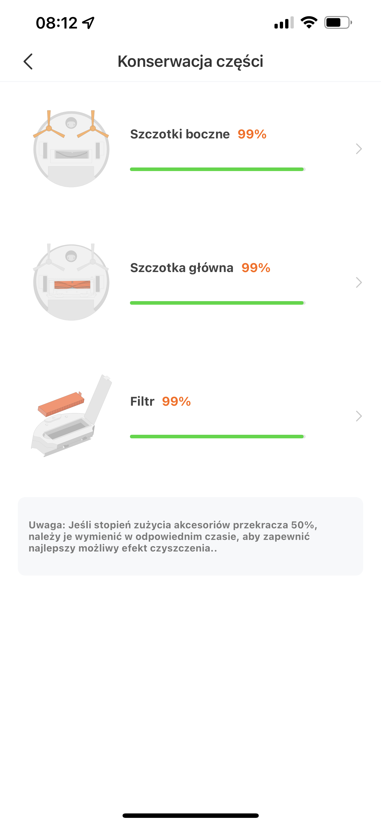This screenshot has width=381, height=825.
Task: Open the Filtr label
Action: (142, 401)
